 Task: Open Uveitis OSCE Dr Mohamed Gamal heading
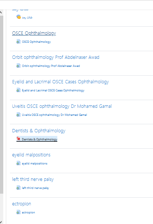coord(62,106)
